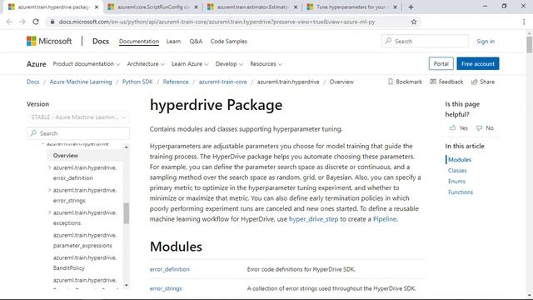Click the thumbs-down No icon
The image size is (533, 300).
pos(480,127)
